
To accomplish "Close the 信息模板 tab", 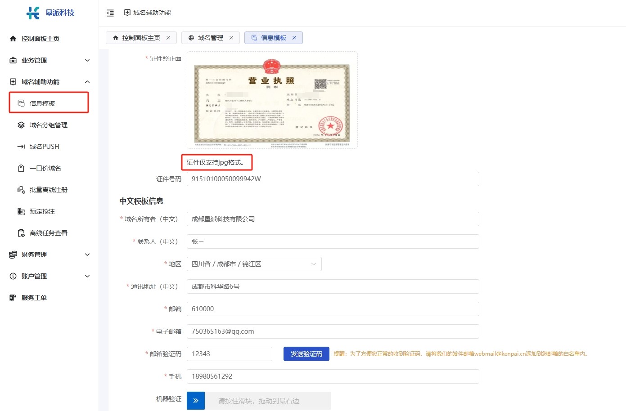I will (294, 38).
